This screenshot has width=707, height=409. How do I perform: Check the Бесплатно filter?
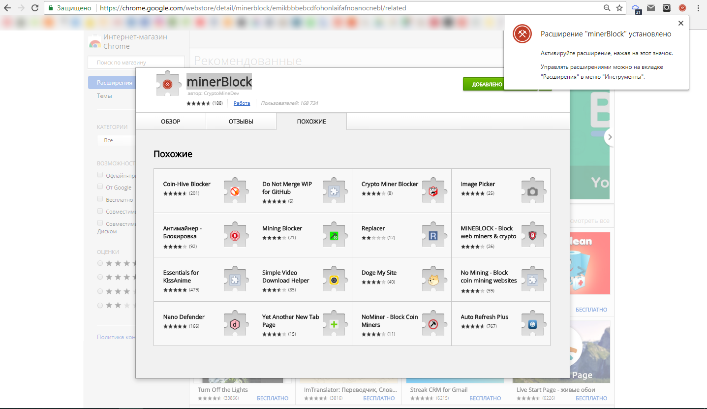coord(100,199)
